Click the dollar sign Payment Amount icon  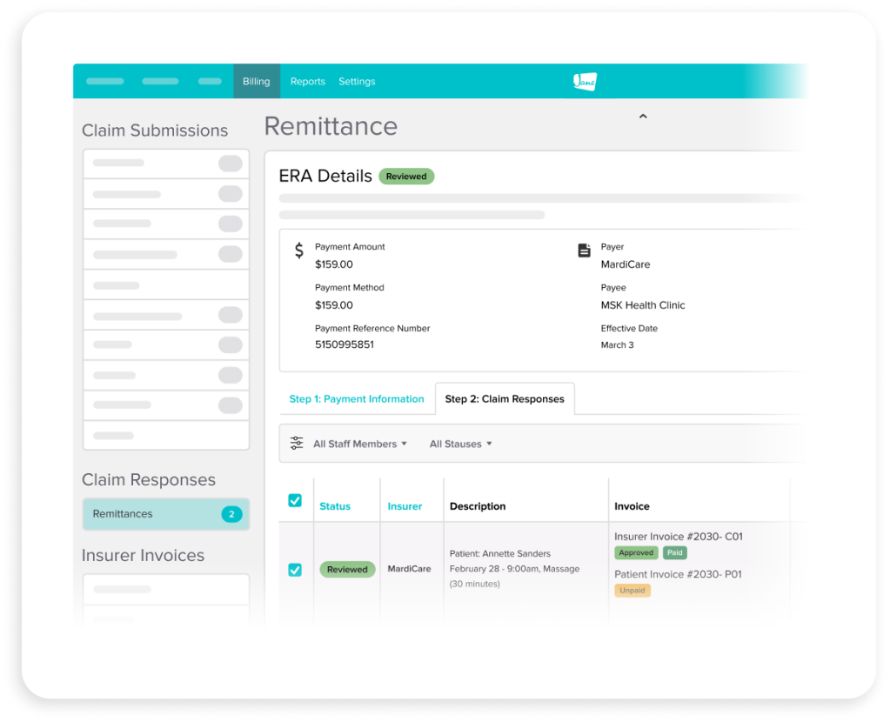298,250
